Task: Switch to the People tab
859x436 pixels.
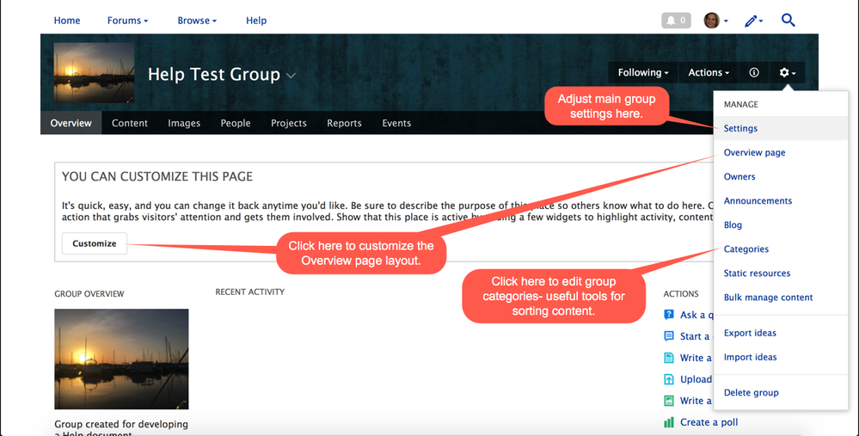Action: click(x=235, y=123)
